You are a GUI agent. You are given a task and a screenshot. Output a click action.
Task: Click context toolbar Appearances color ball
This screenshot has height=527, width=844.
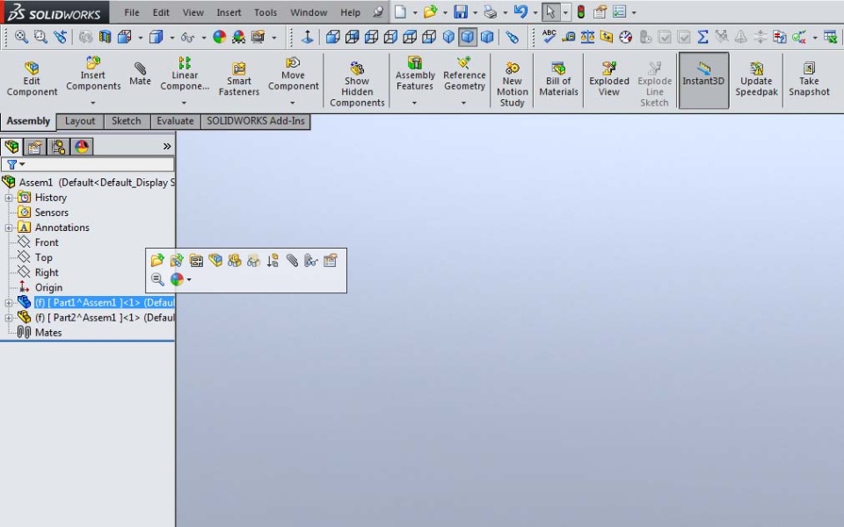pyautogui.click(x=177, y=279)
